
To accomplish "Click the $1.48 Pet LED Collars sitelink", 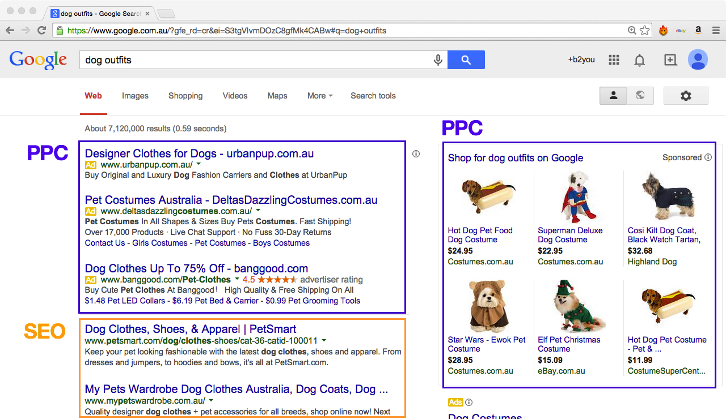I will [x=125, y=301].
